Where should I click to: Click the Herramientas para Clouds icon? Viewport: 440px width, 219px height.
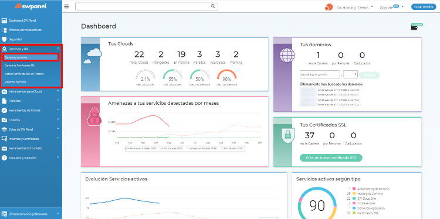[x=4, y=91]
